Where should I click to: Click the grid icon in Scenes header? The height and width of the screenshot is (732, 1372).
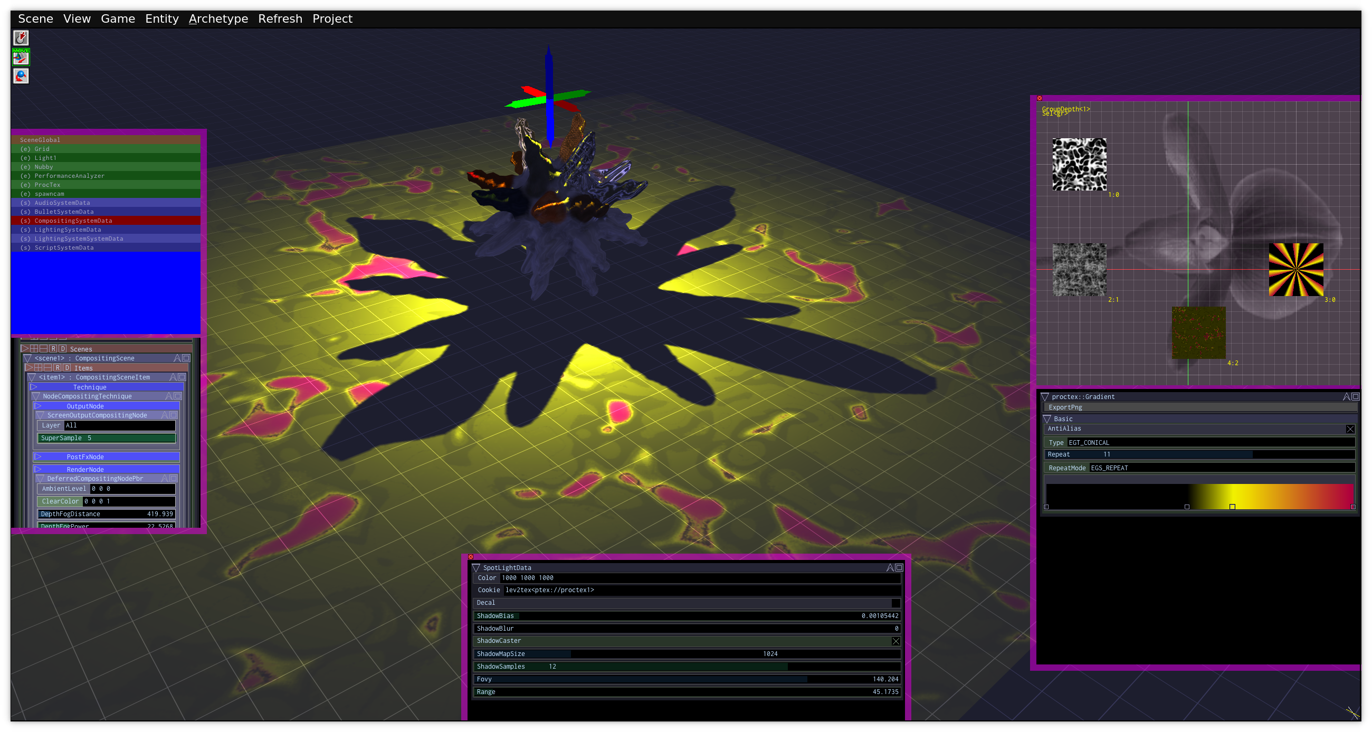pyautogui.click(x=34, y=348)
